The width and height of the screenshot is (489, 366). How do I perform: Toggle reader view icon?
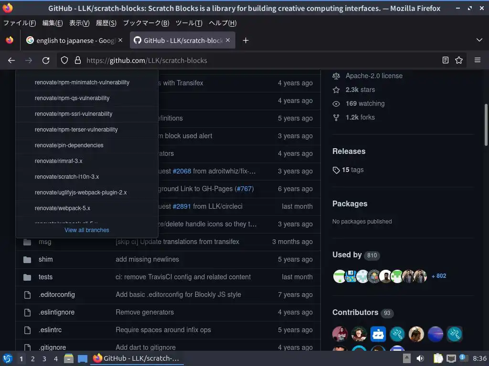[446, 60]
